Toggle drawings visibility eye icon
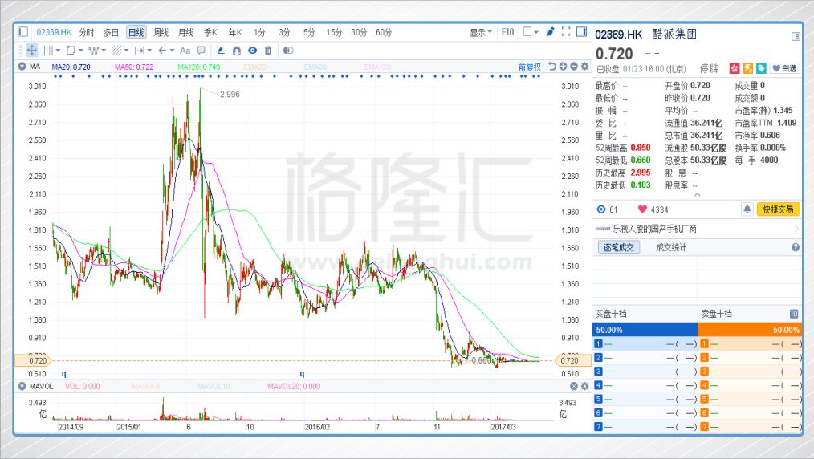 (252, 51)
